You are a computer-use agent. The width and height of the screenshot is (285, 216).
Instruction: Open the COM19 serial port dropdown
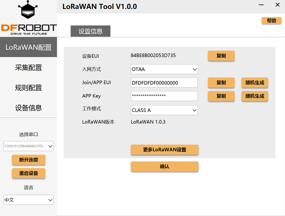(x=28, y=146)
